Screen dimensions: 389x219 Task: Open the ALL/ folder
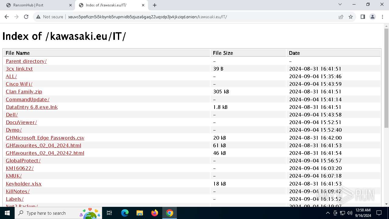click(11, 76)
